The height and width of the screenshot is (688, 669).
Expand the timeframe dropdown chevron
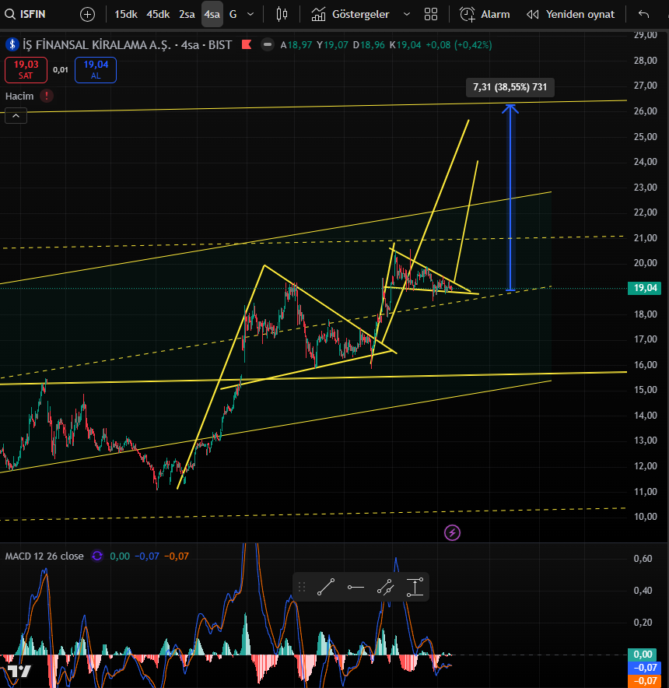click(250, 15)
